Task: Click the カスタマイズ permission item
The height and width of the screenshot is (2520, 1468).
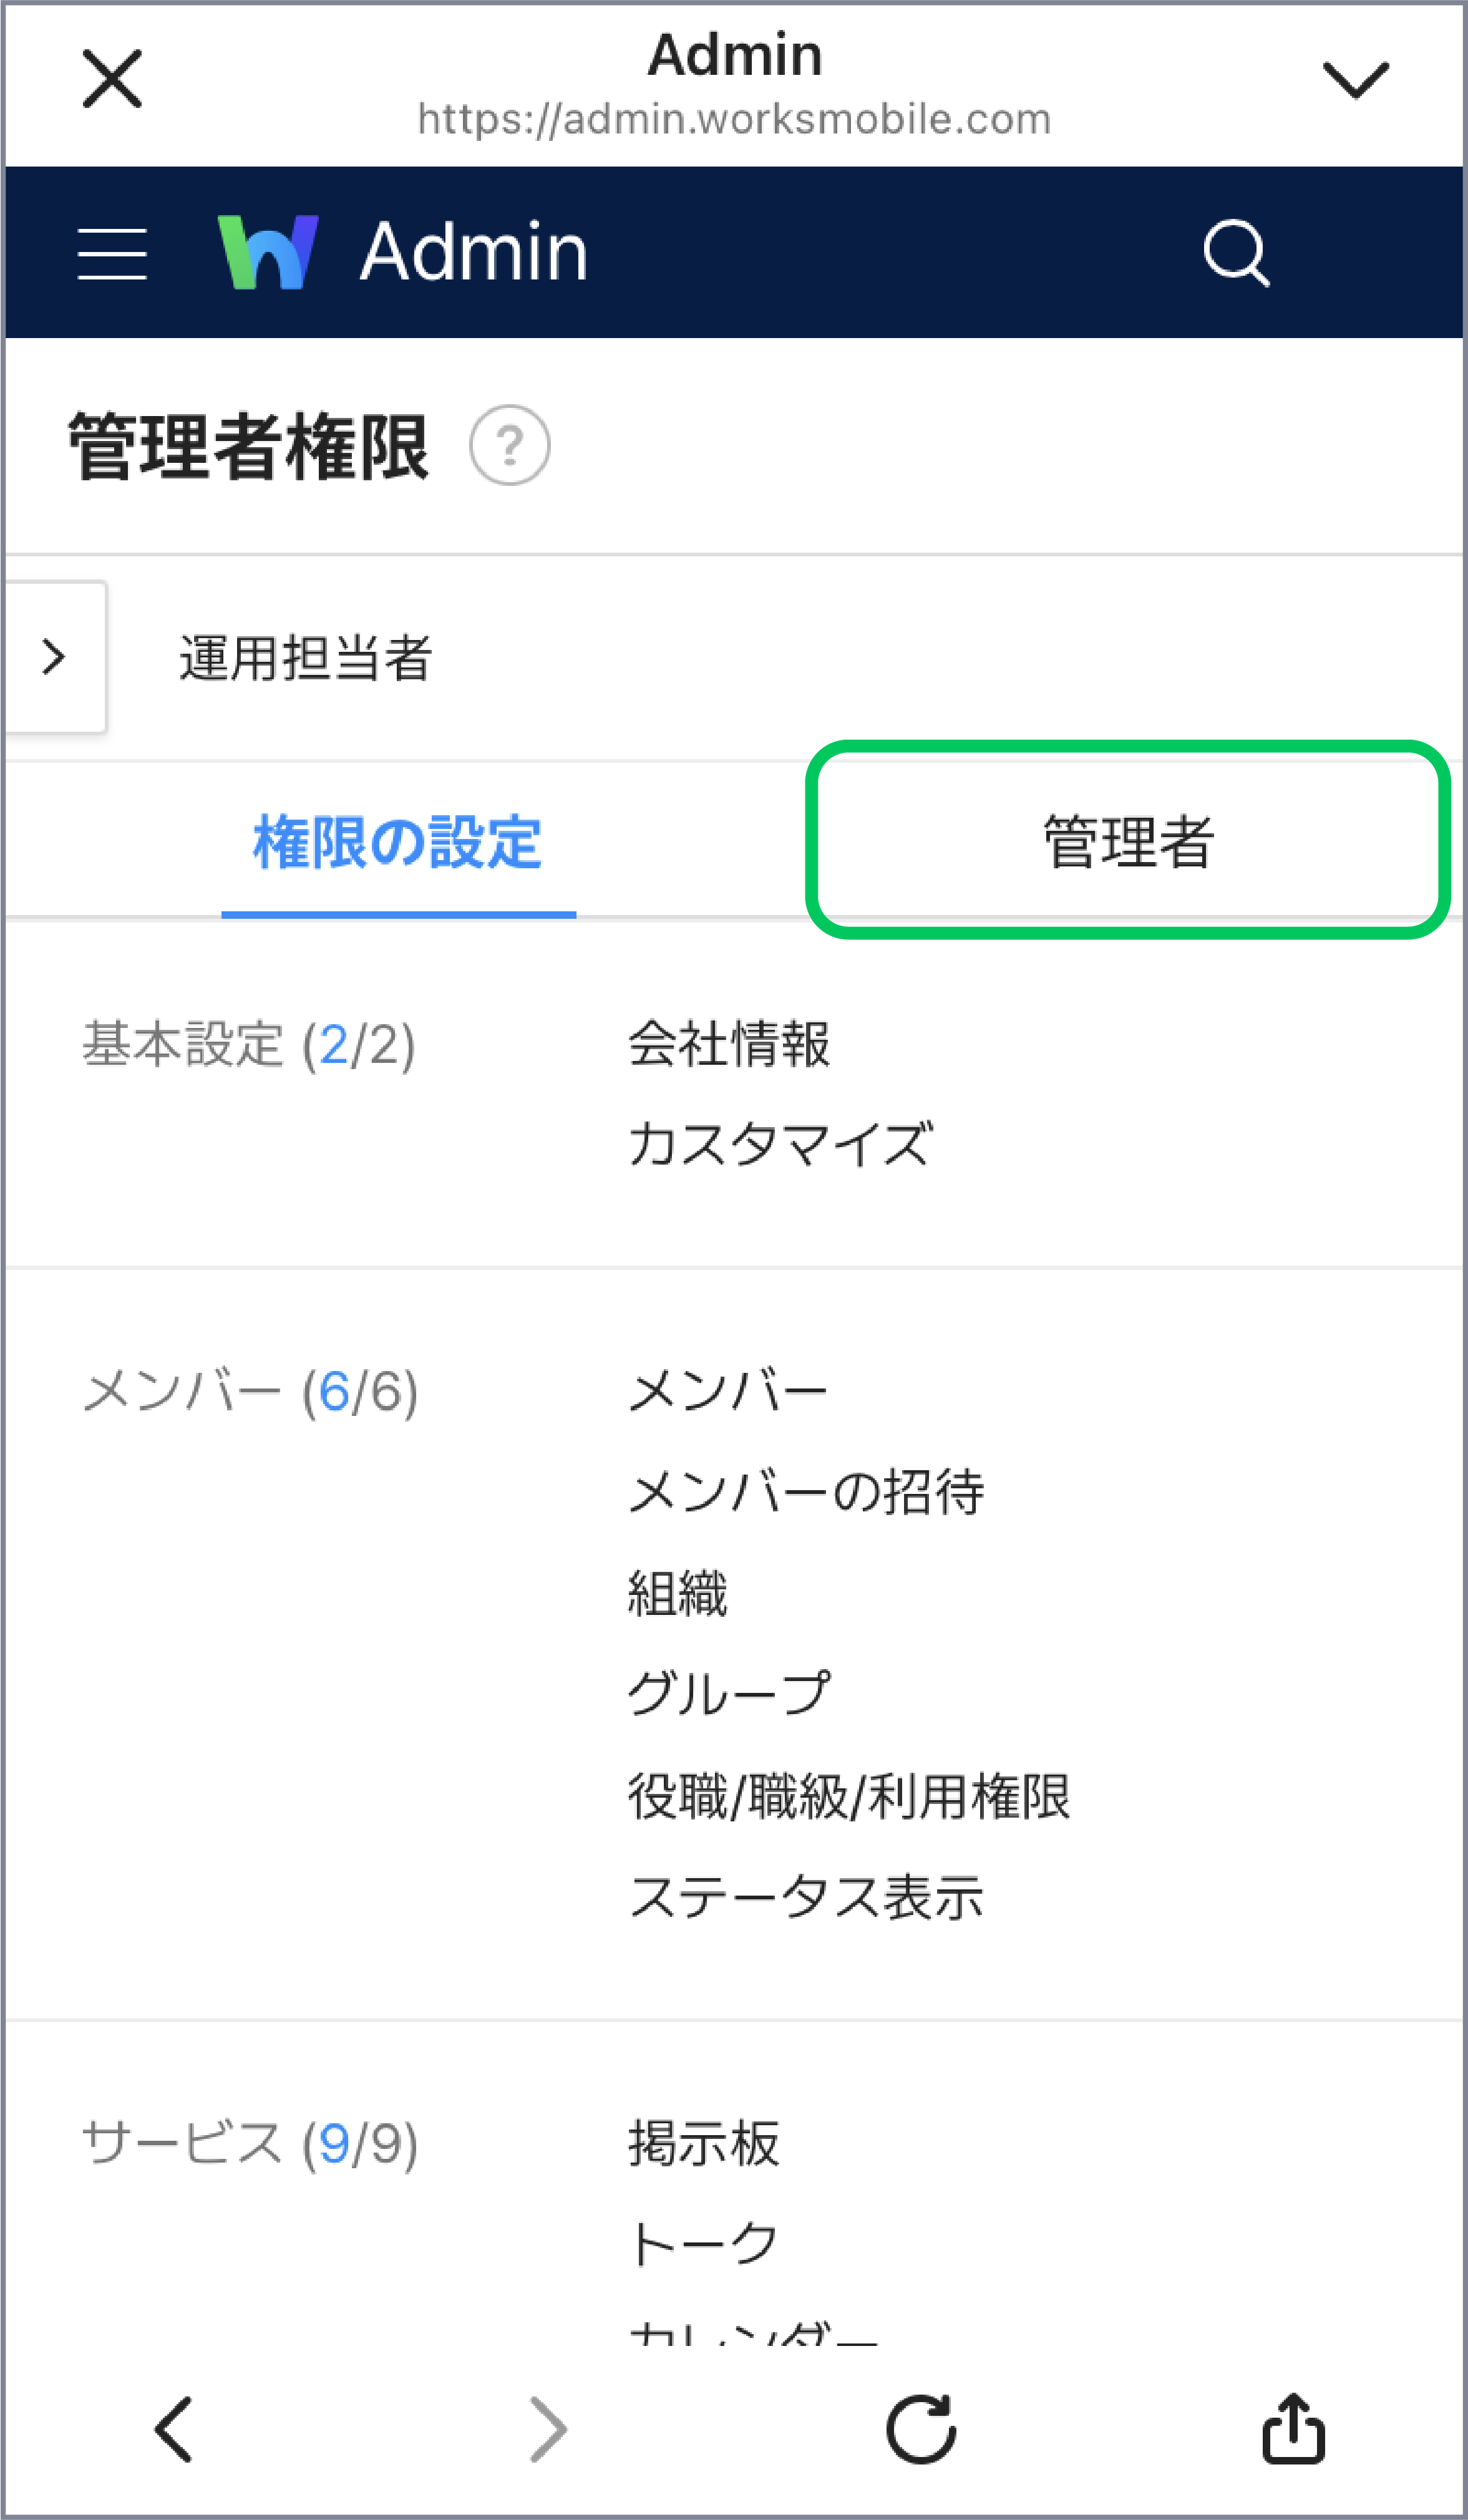Action: tap(781, 1144)
